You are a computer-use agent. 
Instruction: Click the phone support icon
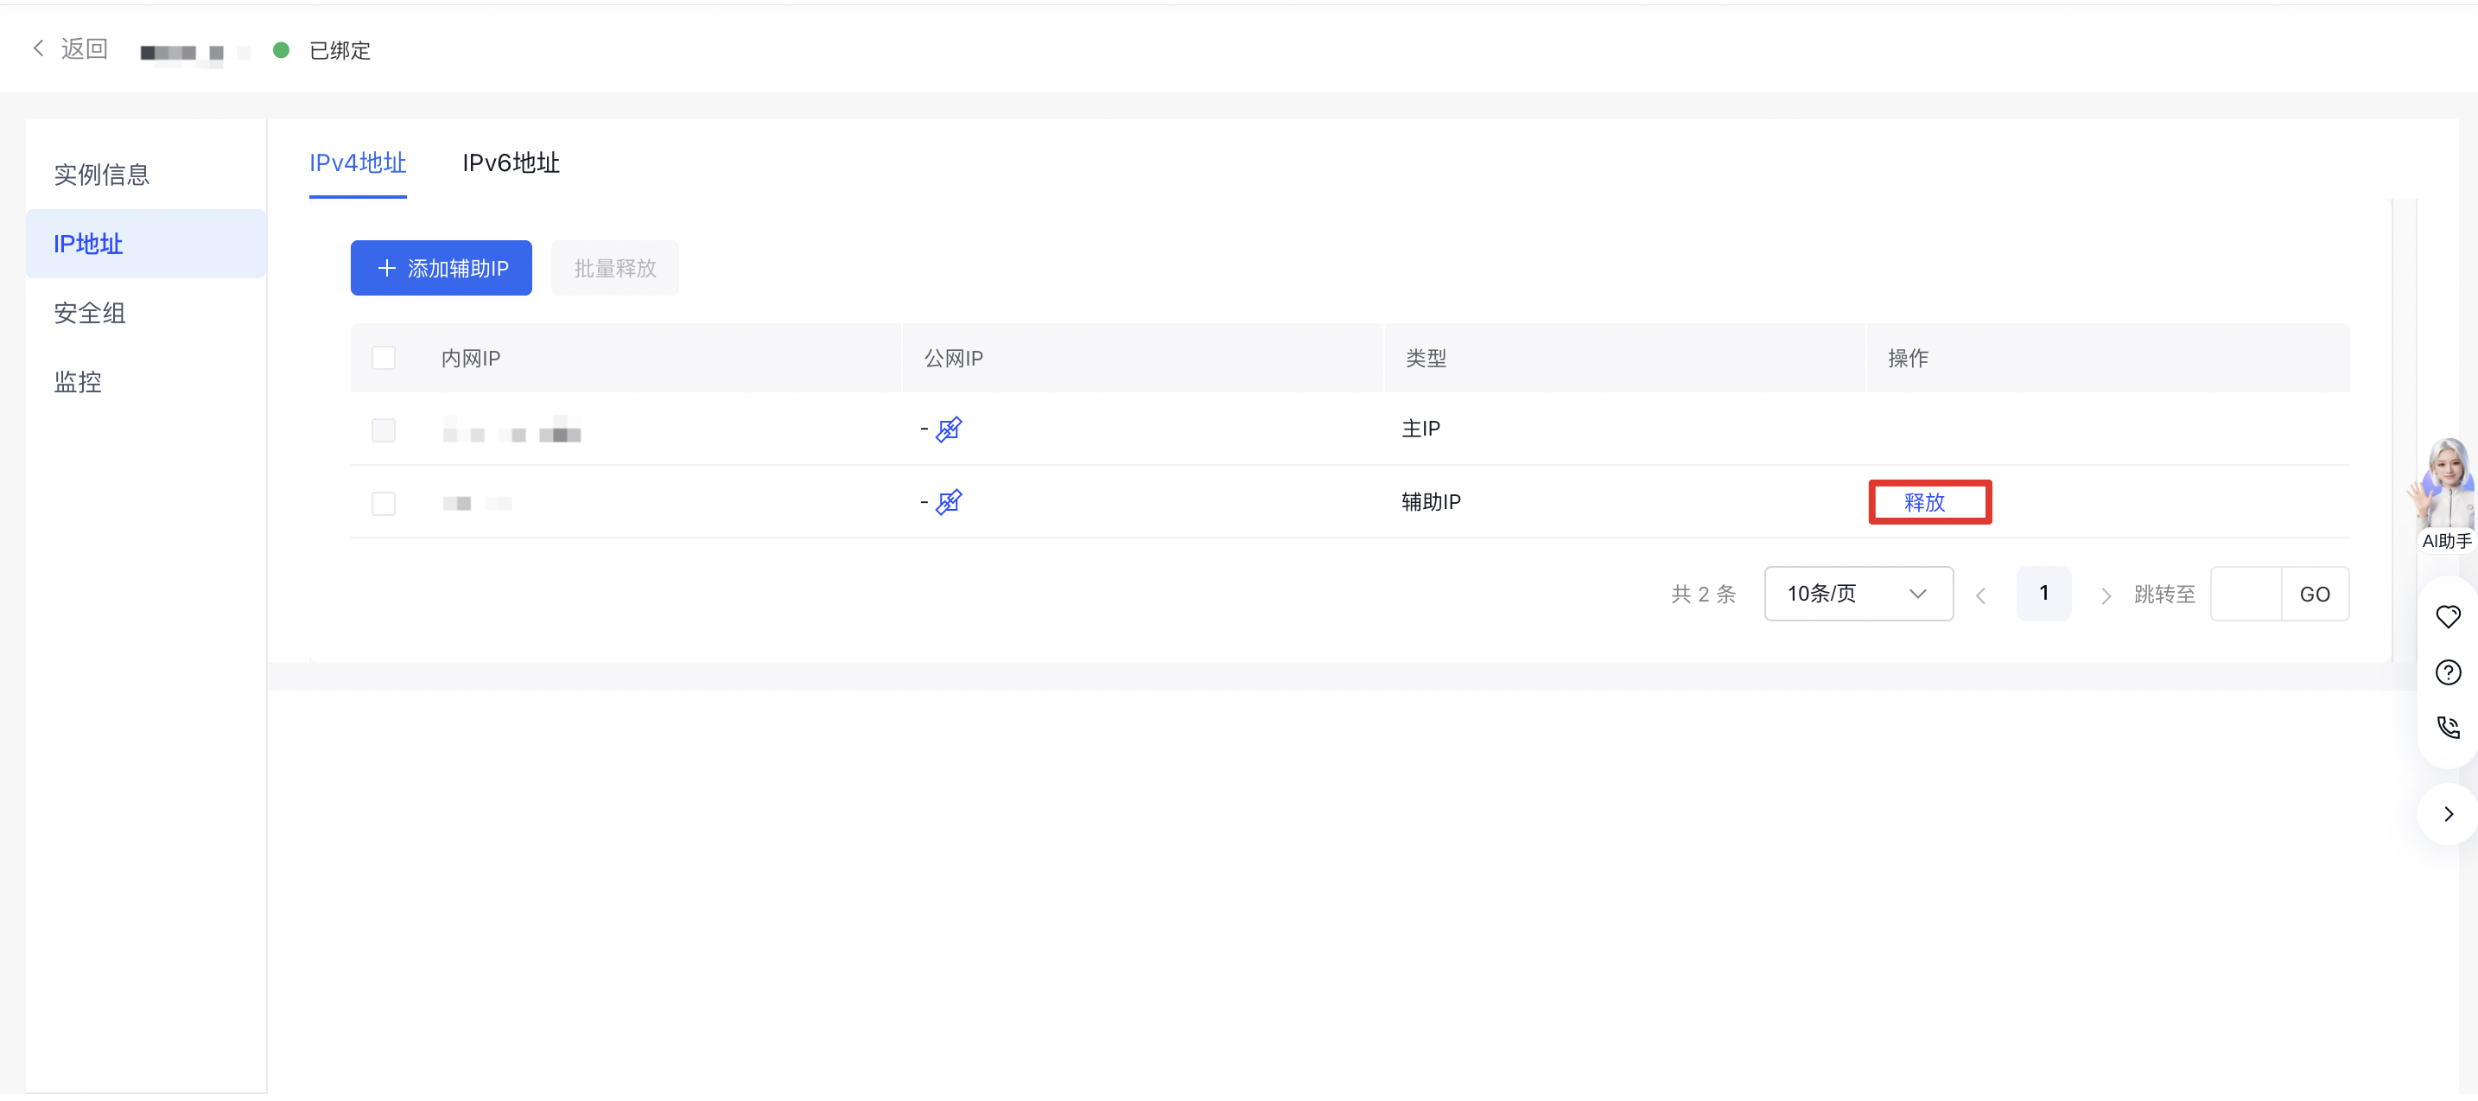click(2447, 728)
